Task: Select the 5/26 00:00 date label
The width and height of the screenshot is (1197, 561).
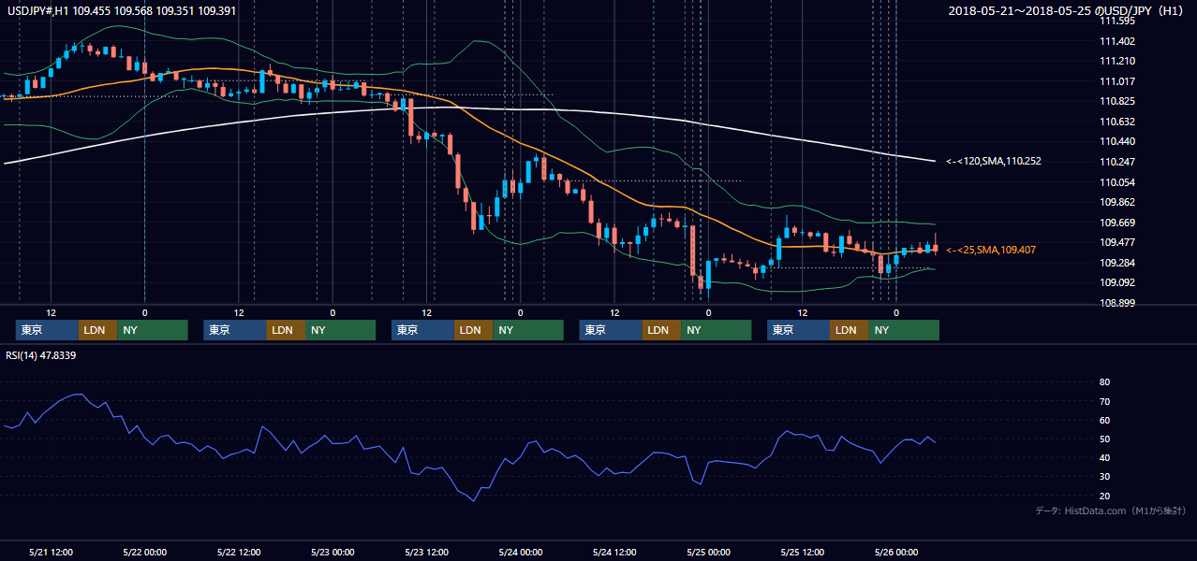Action: click(896, 552)
